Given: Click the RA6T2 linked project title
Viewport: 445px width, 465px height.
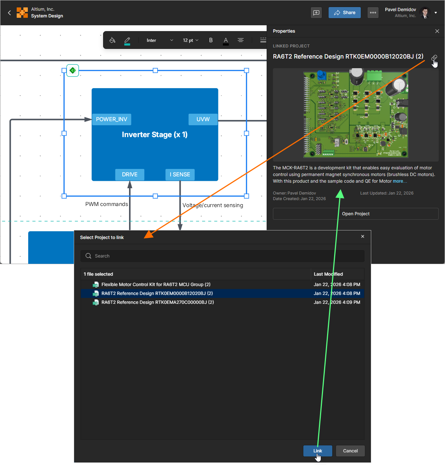Looking at the screenshot, I should [348, 56].
